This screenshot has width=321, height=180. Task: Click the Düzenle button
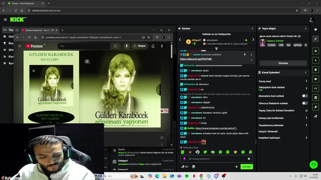point(283,63)
